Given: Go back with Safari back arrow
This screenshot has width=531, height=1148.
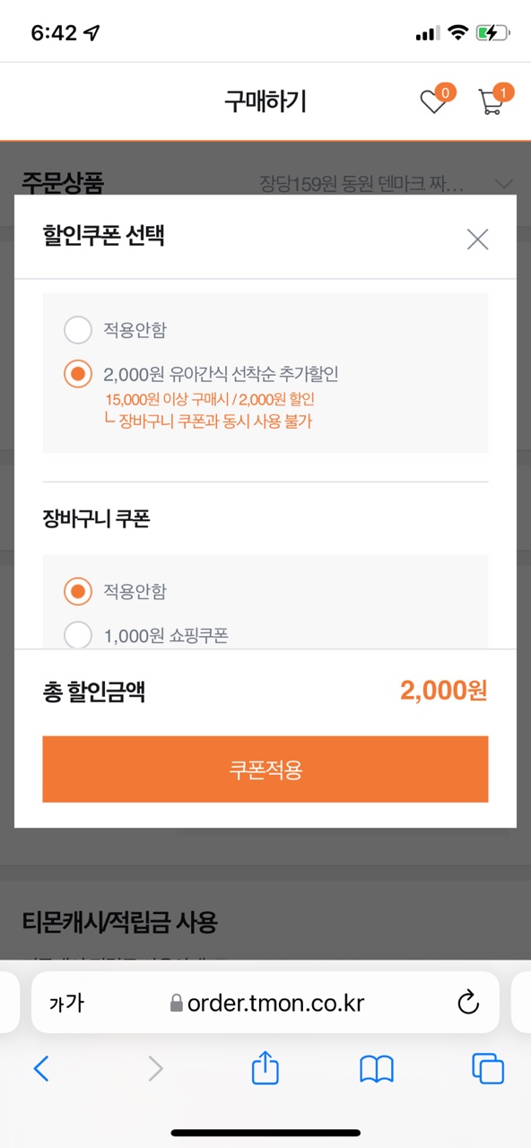Looking at the screenshot, I should point(41,1068).
